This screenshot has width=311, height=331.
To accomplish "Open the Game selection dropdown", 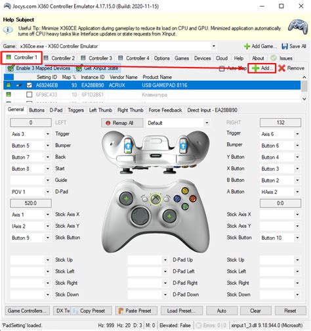I will point(214,46).
